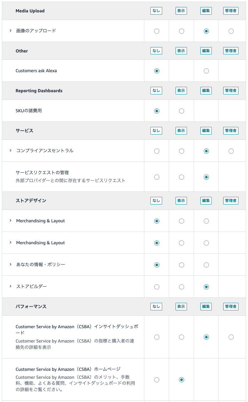Click 管理者 button in サービス header
This screenshot has height=402, width=248.
(x=231, y=131)
